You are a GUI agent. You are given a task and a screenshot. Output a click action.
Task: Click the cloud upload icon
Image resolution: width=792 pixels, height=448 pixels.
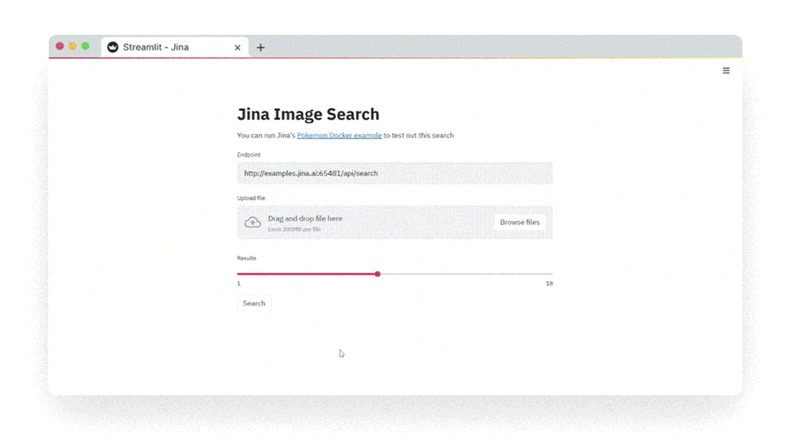(252, 222)
